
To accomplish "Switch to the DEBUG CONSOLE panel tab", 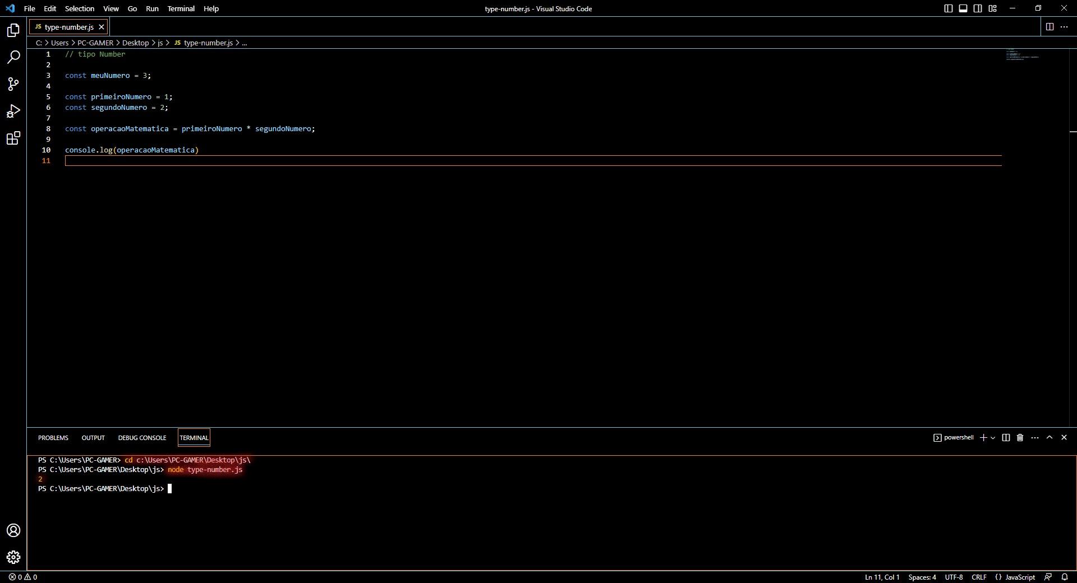I will tap(142, 438).
